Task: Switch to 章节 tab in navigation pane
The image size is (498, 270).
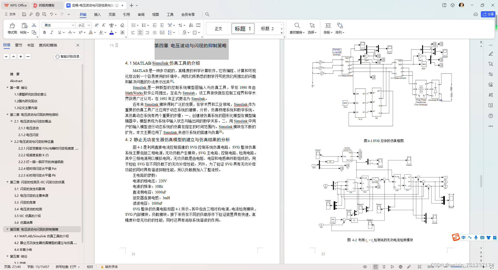Action: tap(18, 45)
